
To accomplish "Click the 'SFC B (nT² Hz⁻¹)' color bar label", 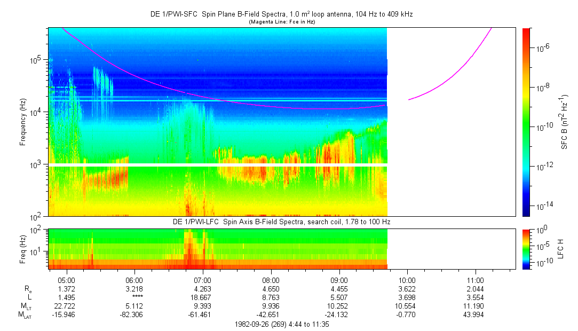I will pyautogui.click(x=565, y=122).
